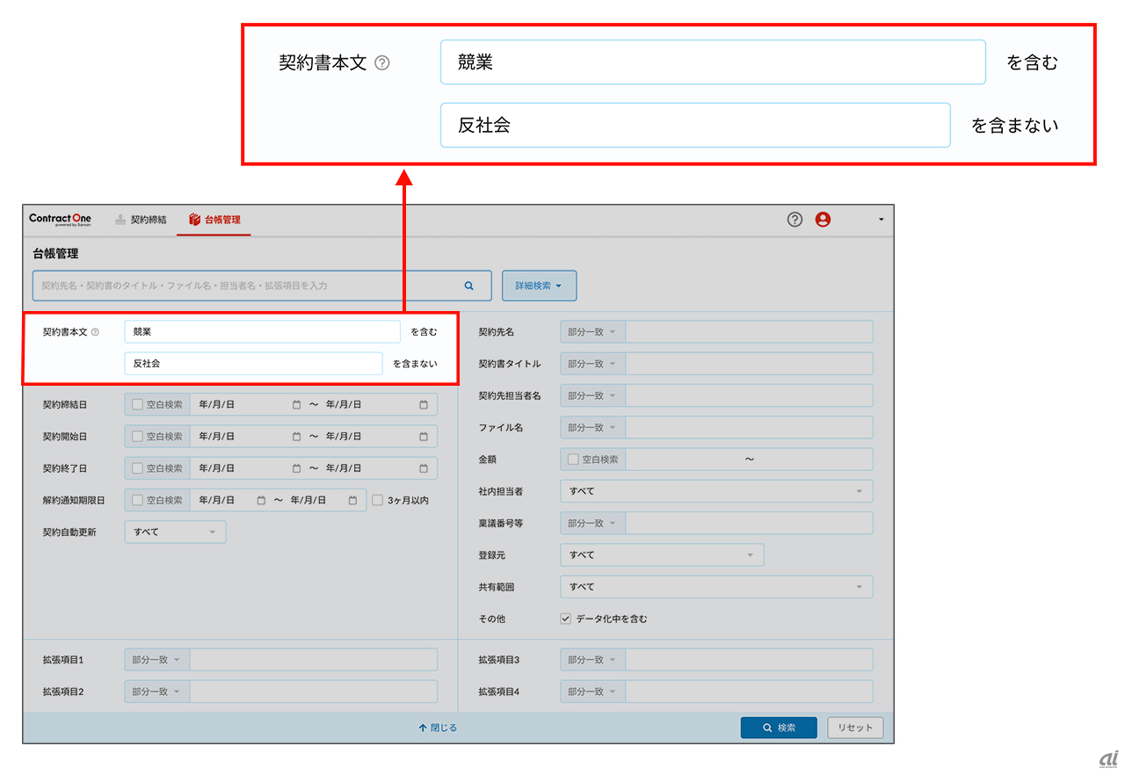
Task: Click the Contract One logo
Action: [x=60, y=220]
